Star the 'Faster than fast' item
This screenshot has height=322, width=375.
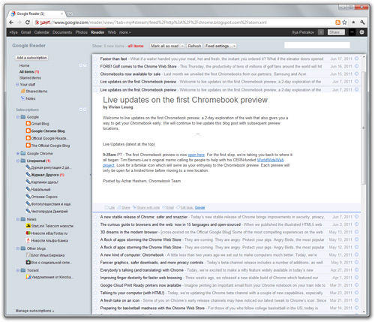95,59
